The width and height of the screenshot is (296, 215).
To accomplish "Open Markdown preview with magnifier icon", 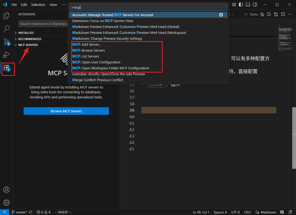I will [x=262, y=14].
